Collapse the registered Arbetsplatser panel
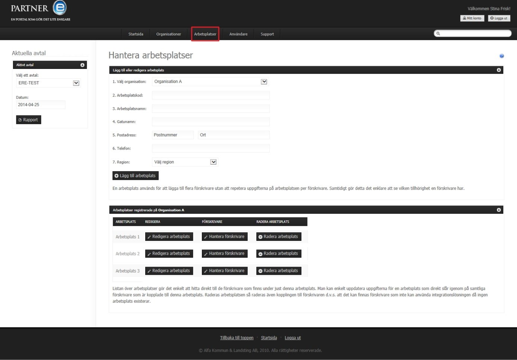 point(499,210)
